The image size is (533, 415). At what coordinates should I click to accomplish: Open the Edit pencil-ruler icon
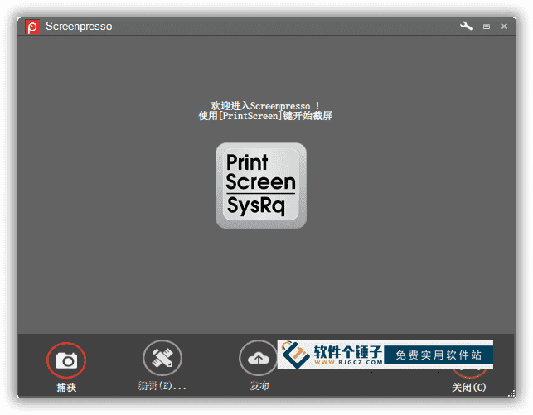pos(162,358)
